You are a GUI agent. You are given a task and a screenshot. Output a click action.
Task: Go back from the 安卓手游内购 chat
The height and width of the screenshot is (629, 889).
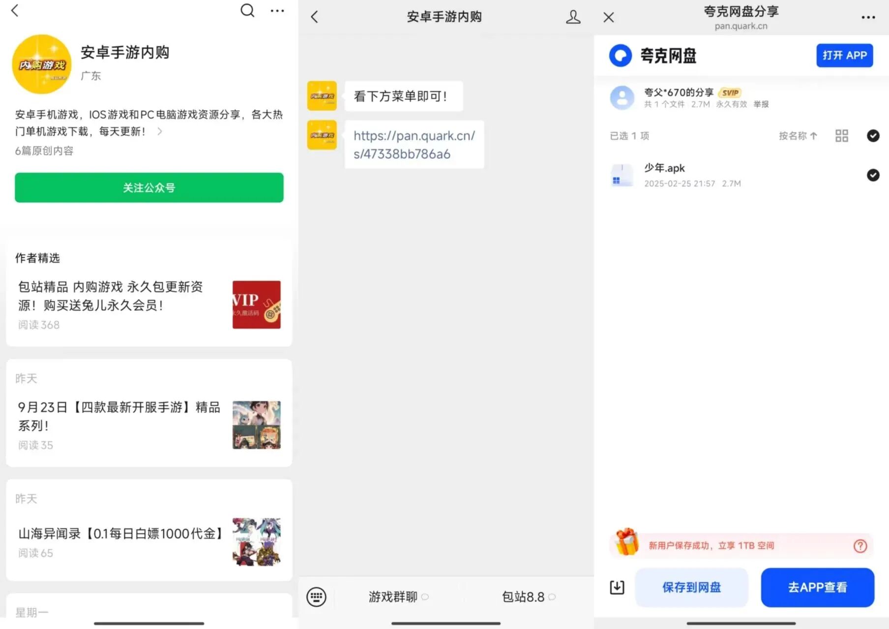(315, 17)
